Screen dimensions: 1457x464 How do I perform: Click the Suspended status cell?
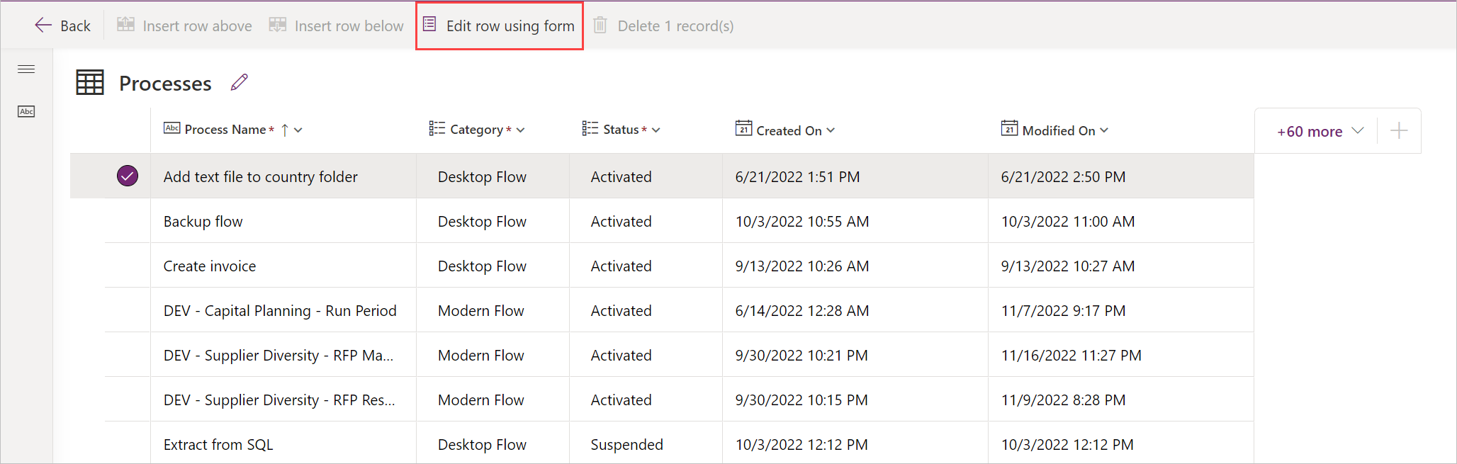tap(627, 445)
